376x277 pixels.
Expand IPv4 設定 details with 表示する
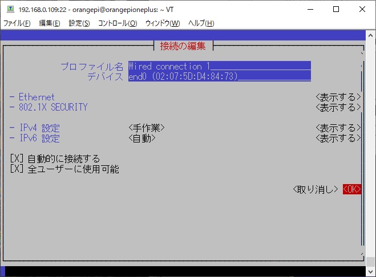point(338,128)
